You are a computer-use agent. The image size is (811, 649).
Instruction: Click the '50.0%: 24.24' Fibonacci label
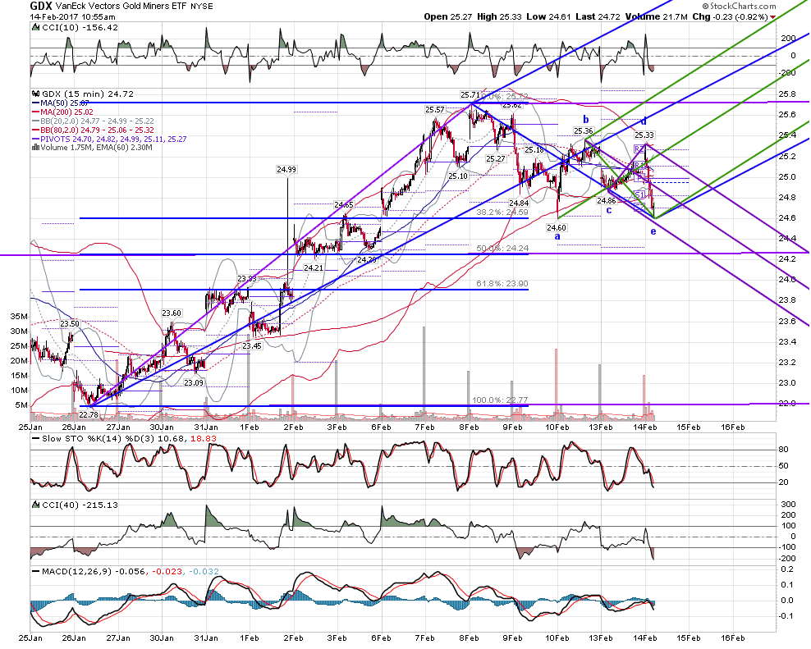tap(502, 249)
